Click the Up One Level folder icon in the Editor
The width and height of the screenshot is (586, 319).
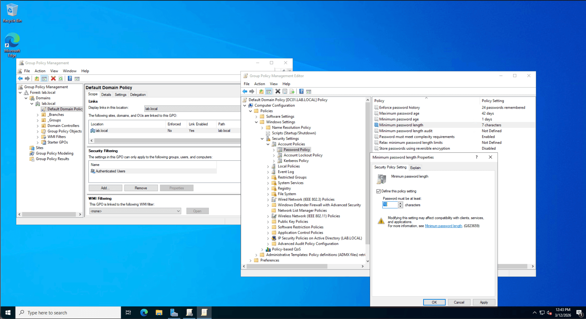point(261,91)
